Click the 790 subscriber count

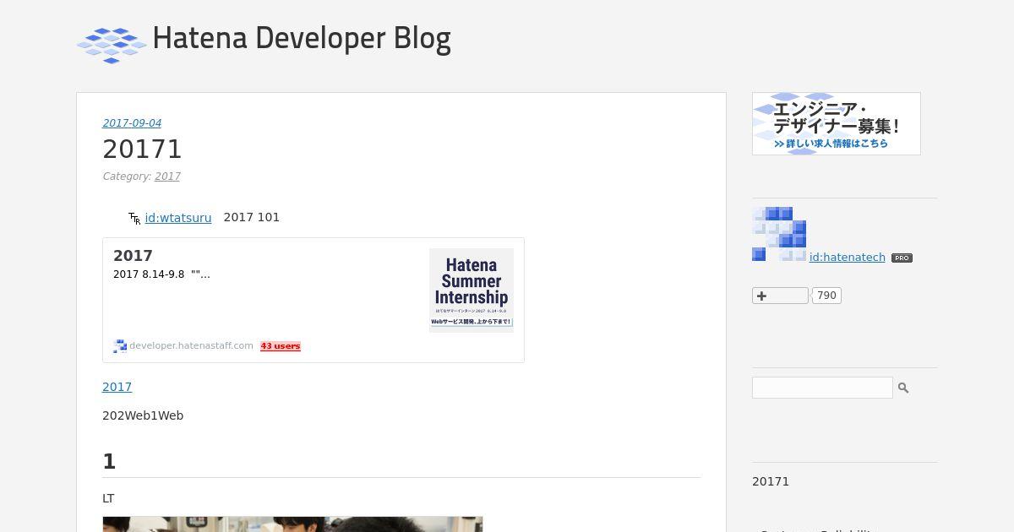click(x=826, y=296)
